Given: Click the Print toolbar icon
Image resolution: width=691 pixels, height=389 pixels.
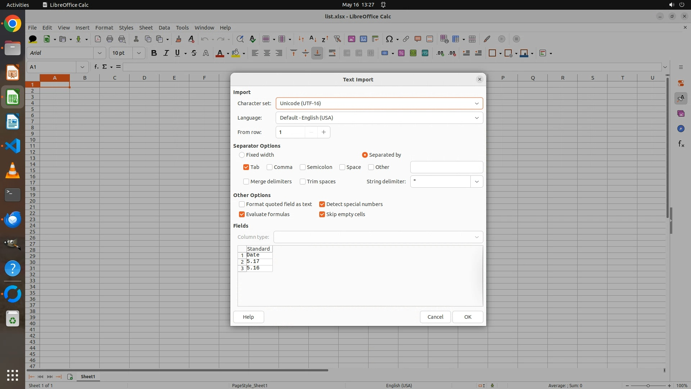Looking at the screenshot, I should click(110, 39).
